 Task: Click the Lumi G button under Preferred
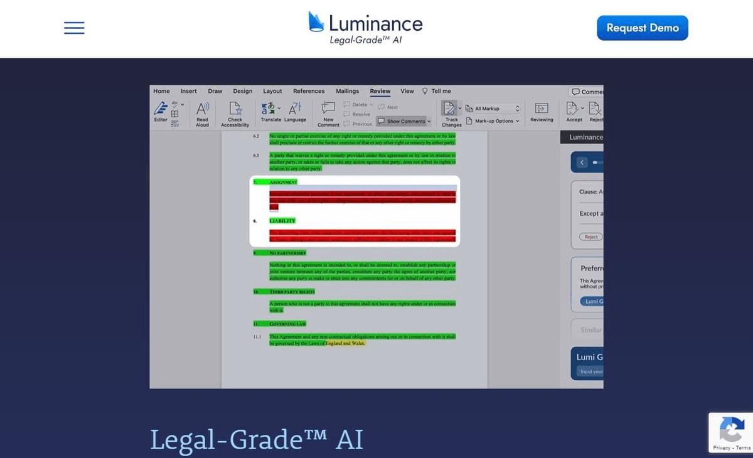point(592,301)
